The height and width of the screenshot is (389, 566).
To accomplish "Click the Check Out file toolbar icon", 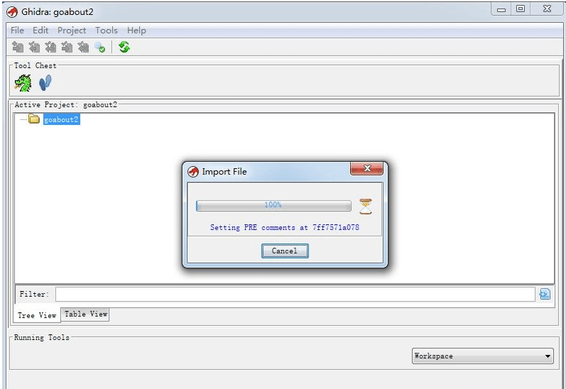I will pos(34,48).
